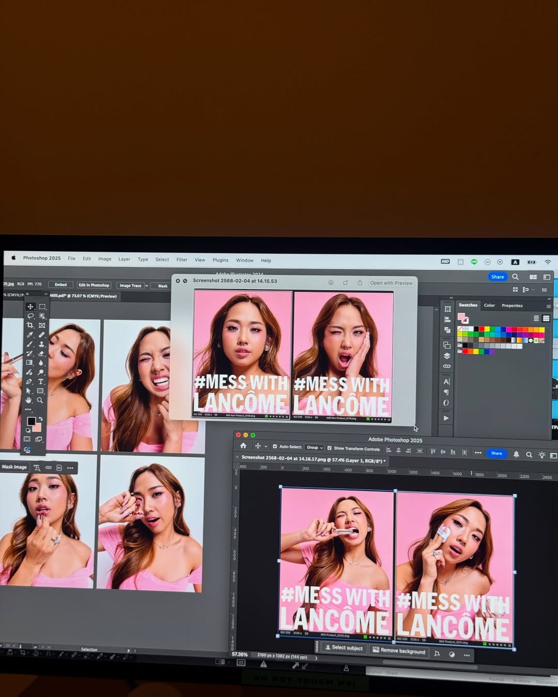Select the Clone Stamp tool
The width and height of the screenshot is (558, 697).
42,344
